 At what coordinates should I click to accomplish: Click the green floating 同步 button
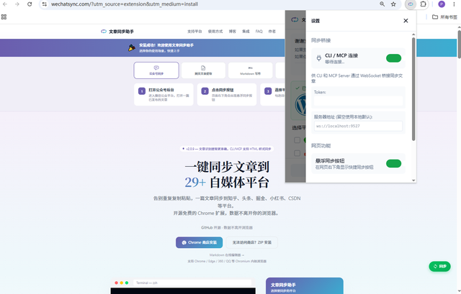[x=439, y=267]
